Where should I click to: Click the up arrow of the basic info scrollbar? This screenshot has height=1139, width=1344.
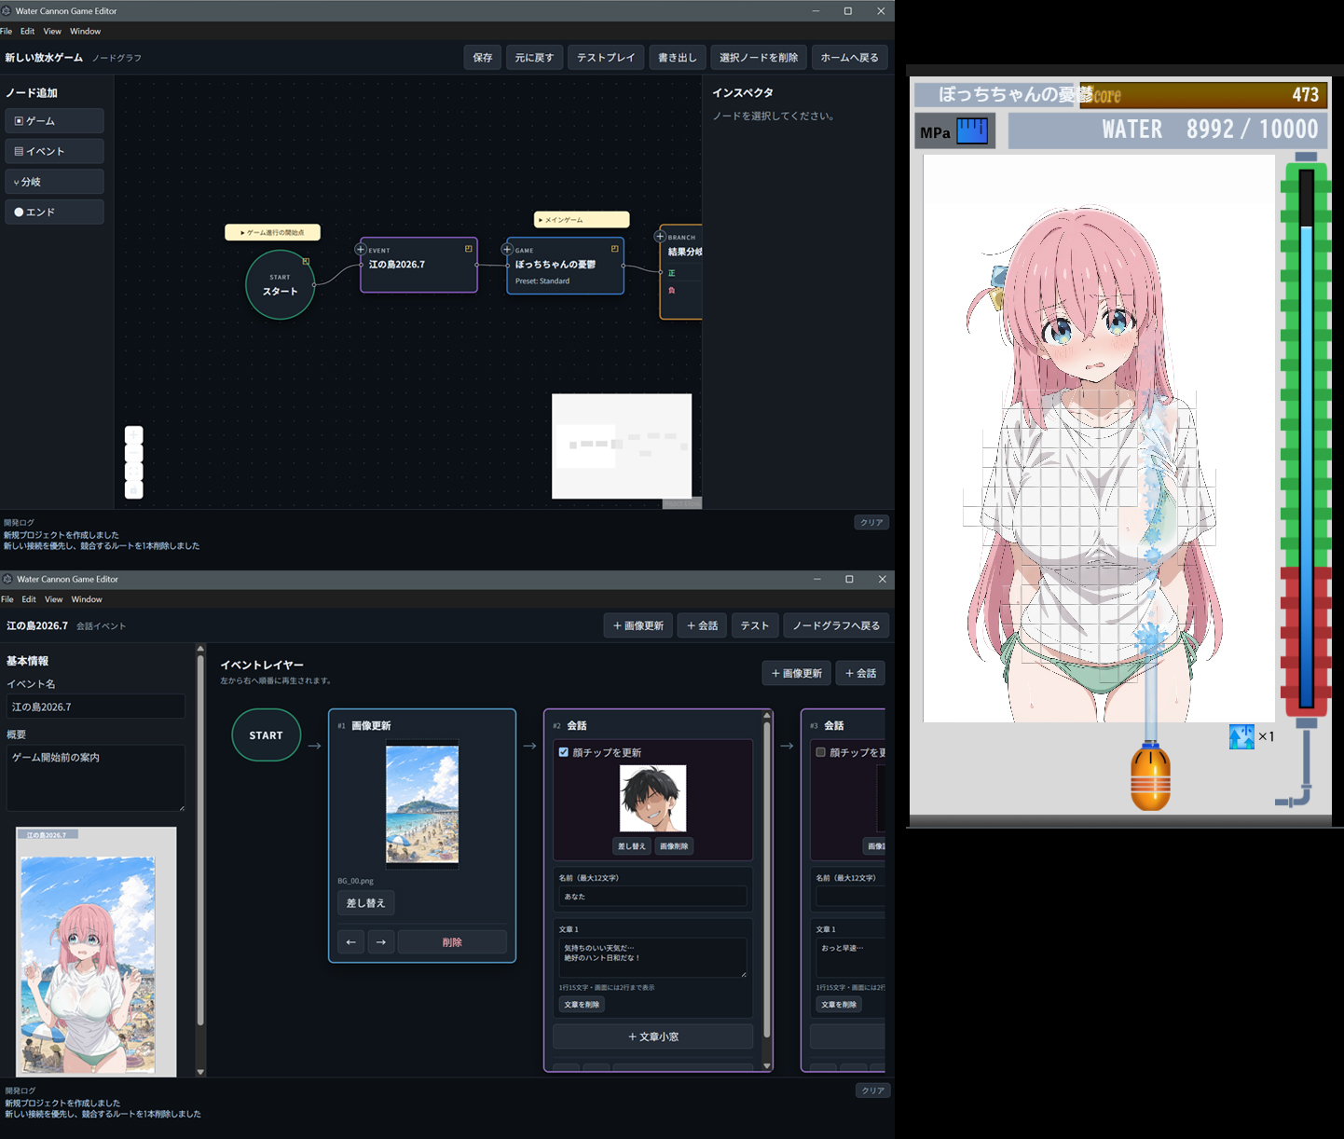[x=200, y=649]
